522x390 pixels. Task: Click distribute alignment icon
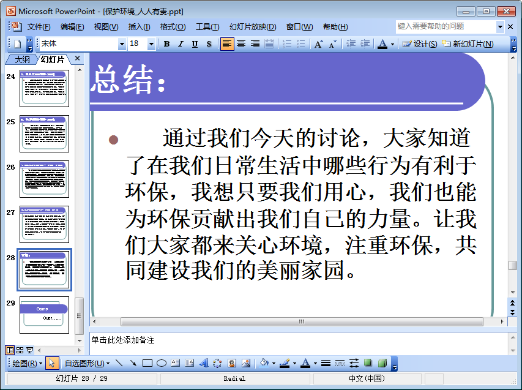point(269,44)
